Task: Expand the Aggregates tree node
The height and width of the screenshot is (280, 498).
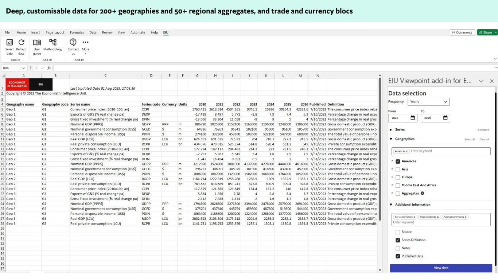Action: pos(392,193)
